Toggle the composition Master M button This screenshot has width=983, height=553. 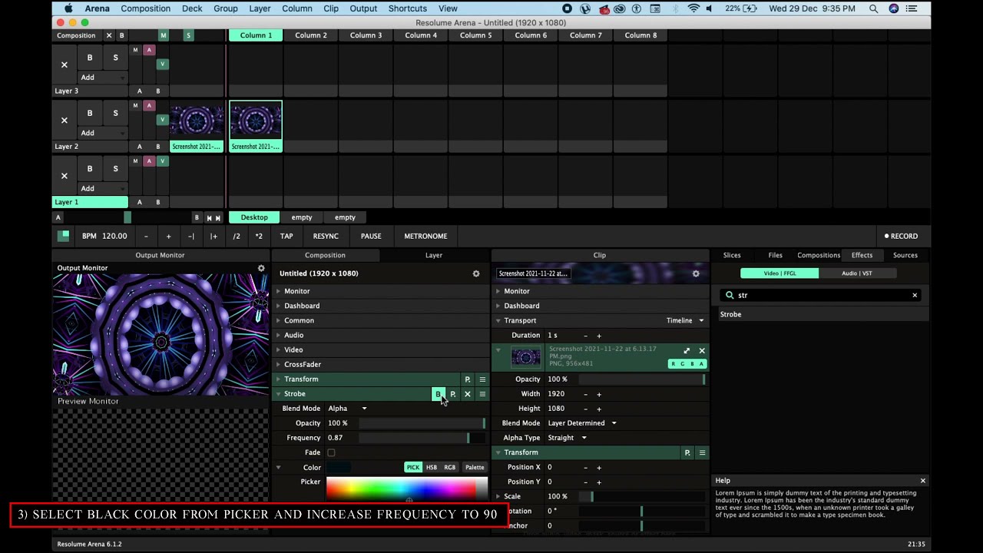click(x=163, y=35)
